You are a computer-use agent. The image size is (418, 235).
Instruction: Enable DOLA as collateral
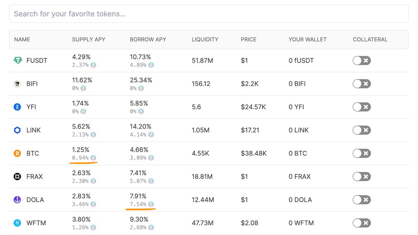click(362, 200)
